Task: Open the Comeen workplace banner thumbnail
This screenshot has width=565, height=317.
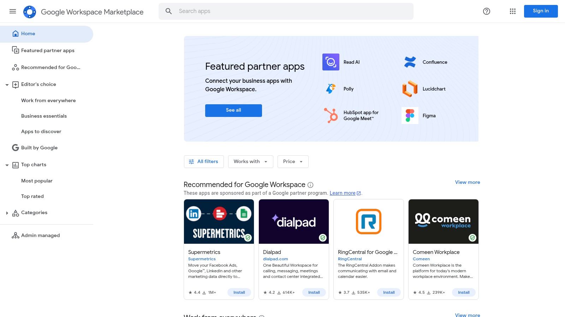Action: point(444,222)
